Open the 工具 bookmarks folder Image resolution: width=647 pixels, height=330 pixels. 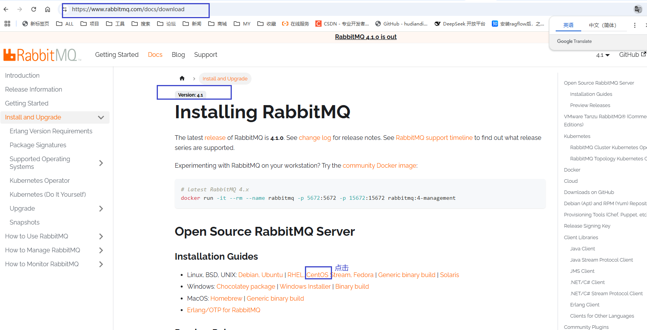coord(115,24)
